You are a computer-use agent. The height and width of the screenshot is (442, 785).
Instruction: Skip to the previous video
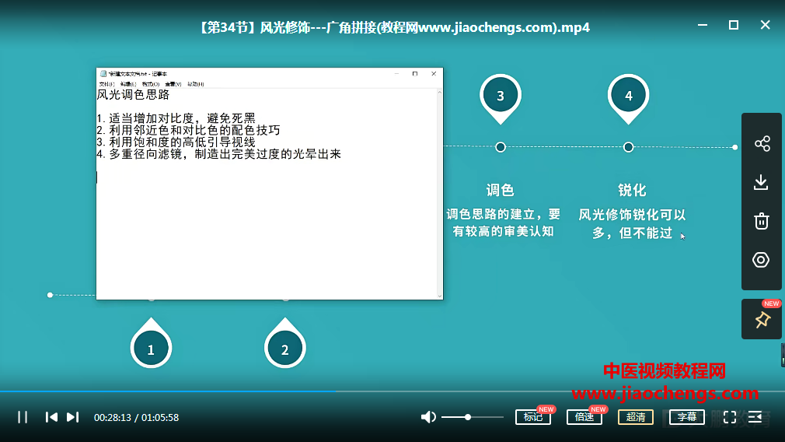pos(51,417)
